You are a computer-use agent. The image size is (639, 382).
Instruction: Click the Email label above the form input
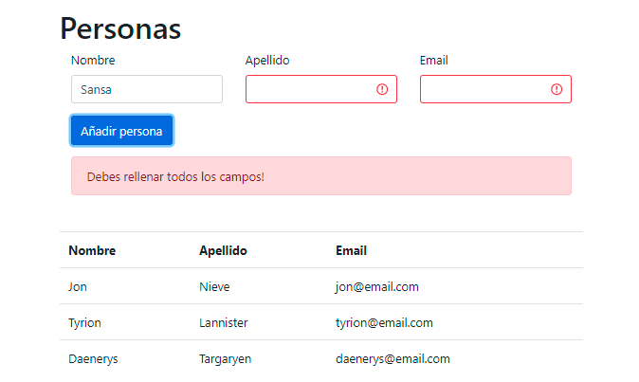pyautogui.click(x=434, y=61)
